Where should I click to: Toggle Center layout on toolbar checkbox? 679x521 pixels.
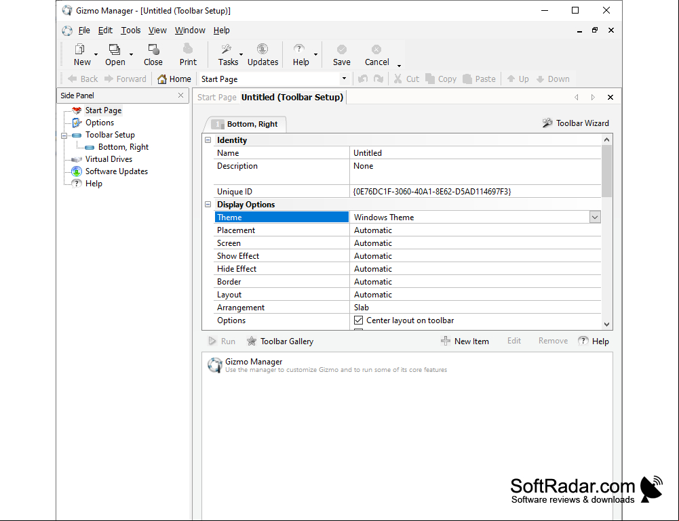359,320
